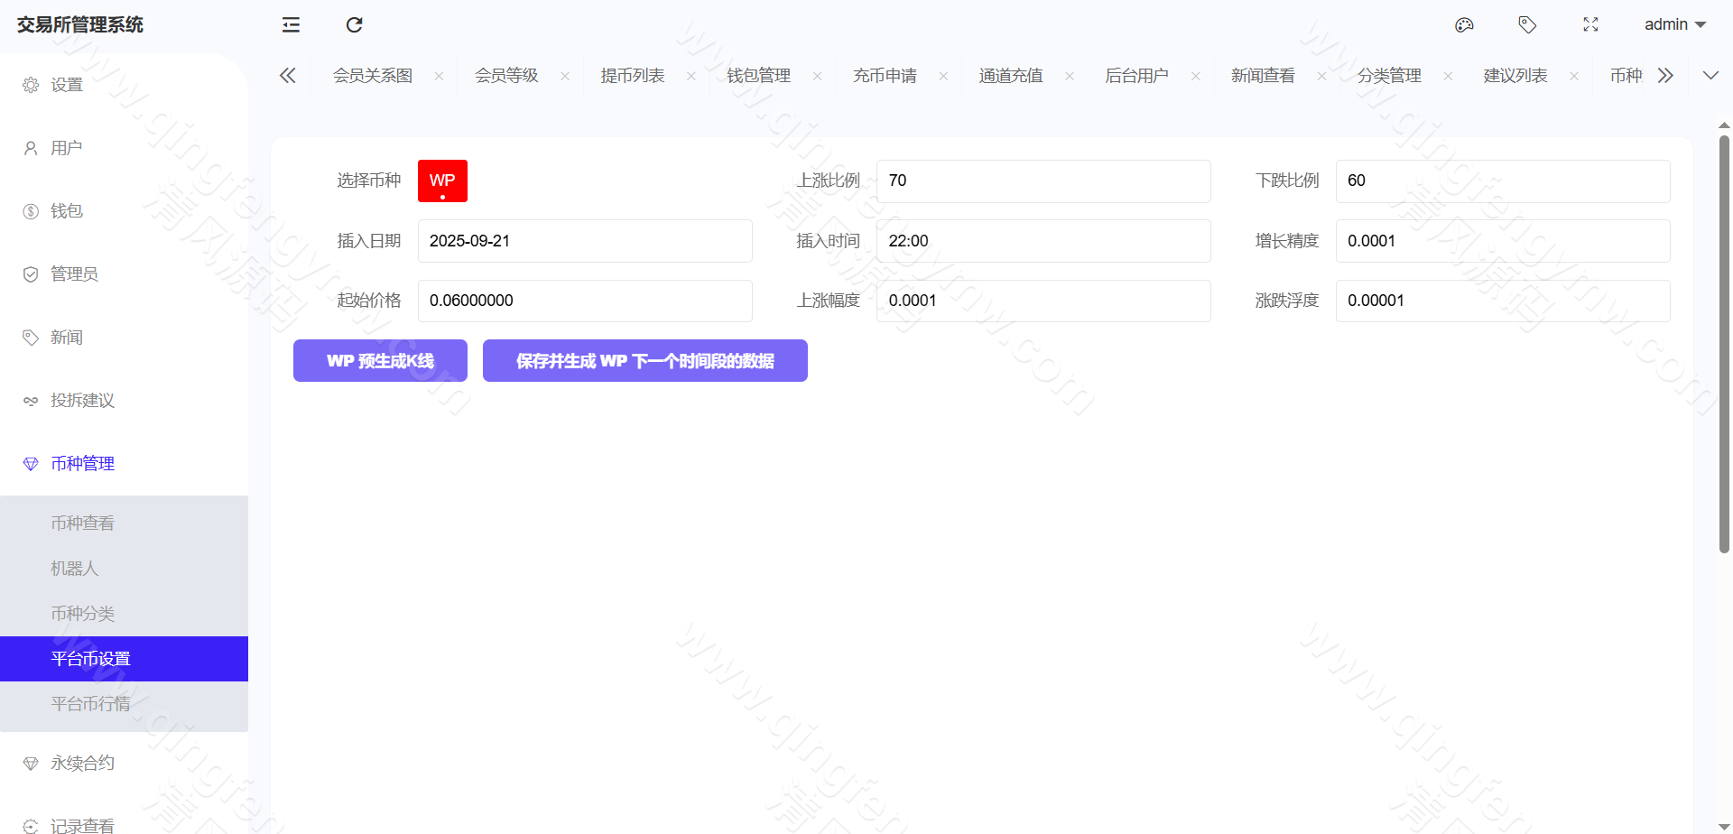Viewport: 1733px width, 834px height.
Task: Open 永续合约 from the sidebar
Action: click(x=81, y=762)
